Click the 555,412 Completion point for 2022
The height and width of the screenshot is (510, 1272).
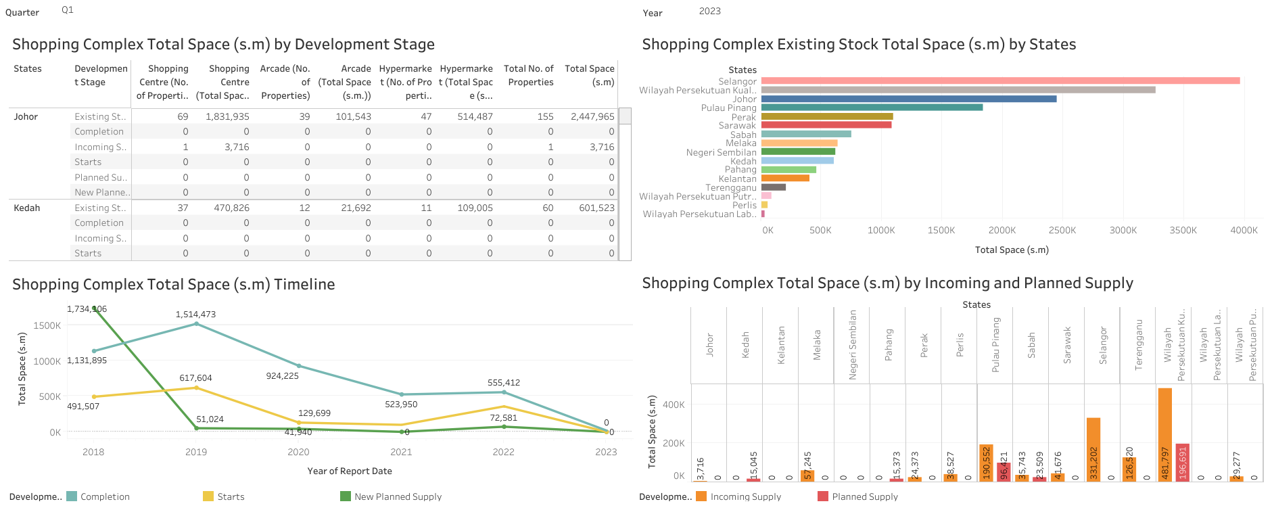coord(504,392)
